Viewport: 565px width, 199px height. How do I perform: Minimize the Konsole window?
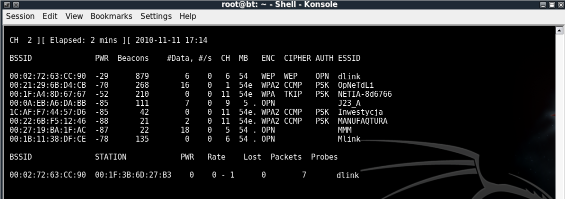(x=543, y=4)
